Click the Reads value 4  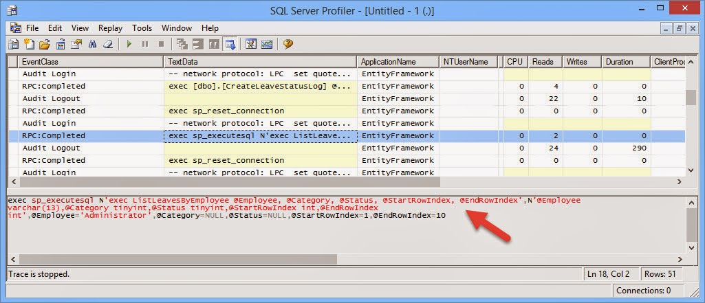coord(556,86)
